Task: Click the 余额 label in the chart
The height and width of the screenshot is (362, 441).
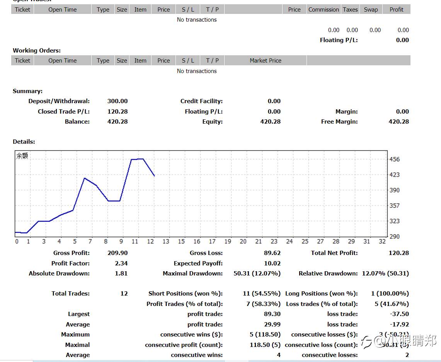Action: click(x=22, y=156)
